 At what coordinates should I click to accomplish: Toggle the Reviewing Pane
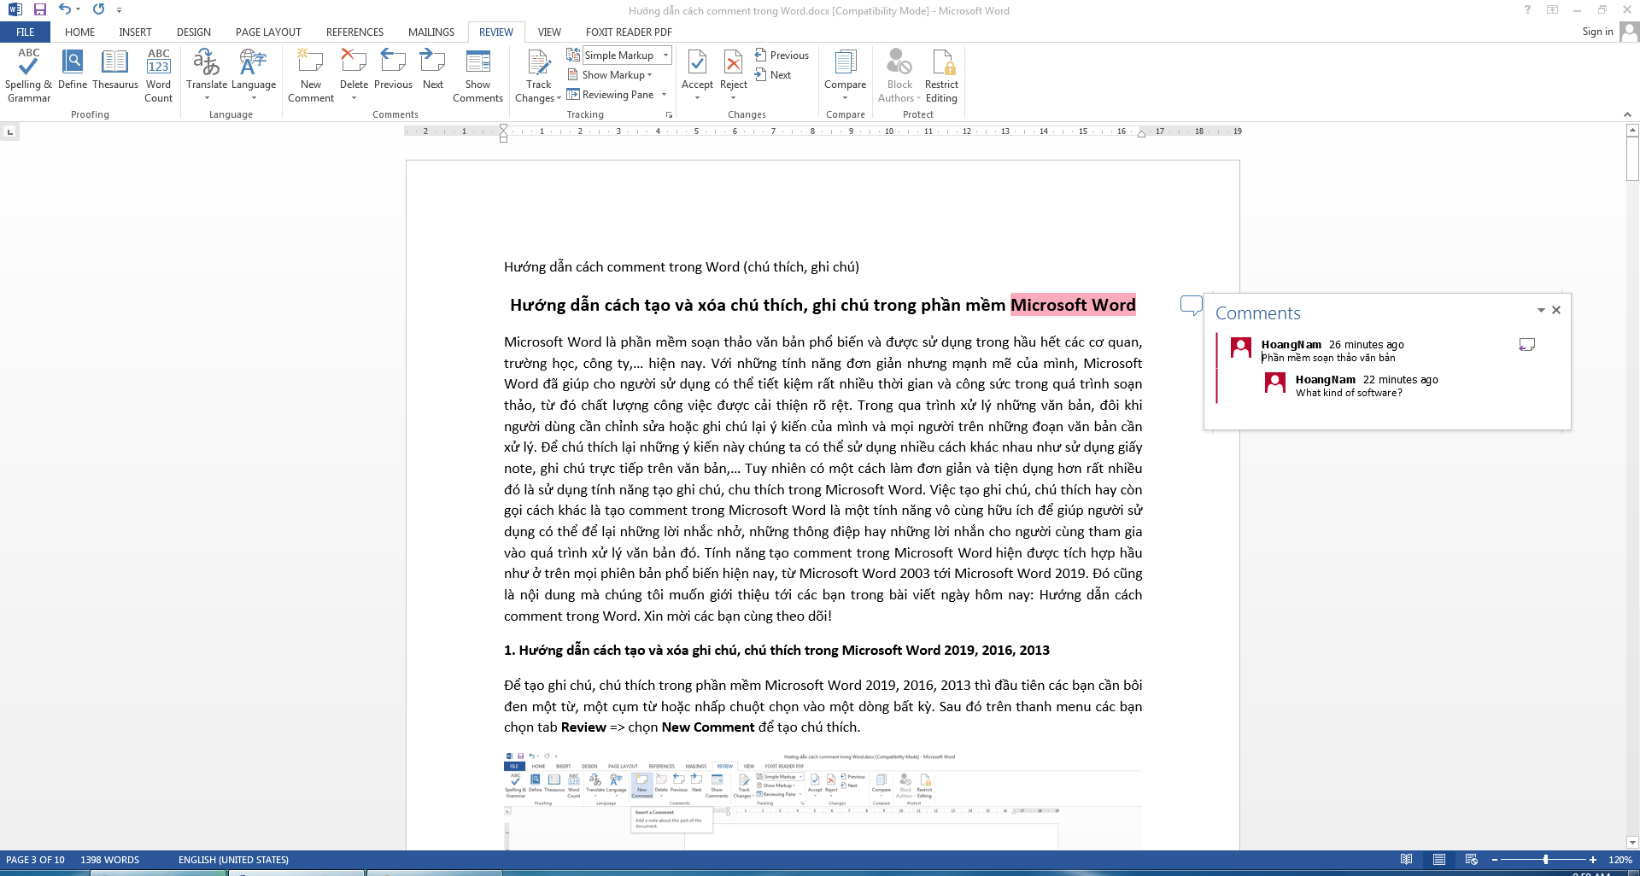point(611,95)
